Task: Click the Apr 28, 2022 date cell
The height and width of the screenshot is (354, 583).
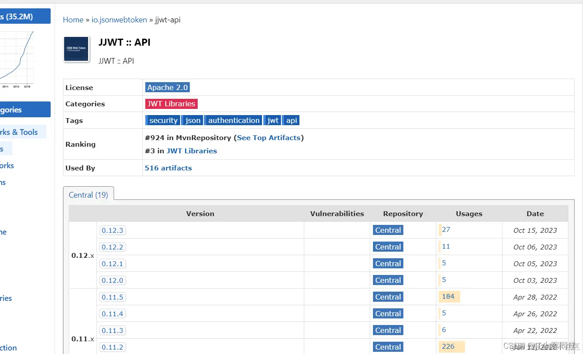Action: click(x=535, y=297)
